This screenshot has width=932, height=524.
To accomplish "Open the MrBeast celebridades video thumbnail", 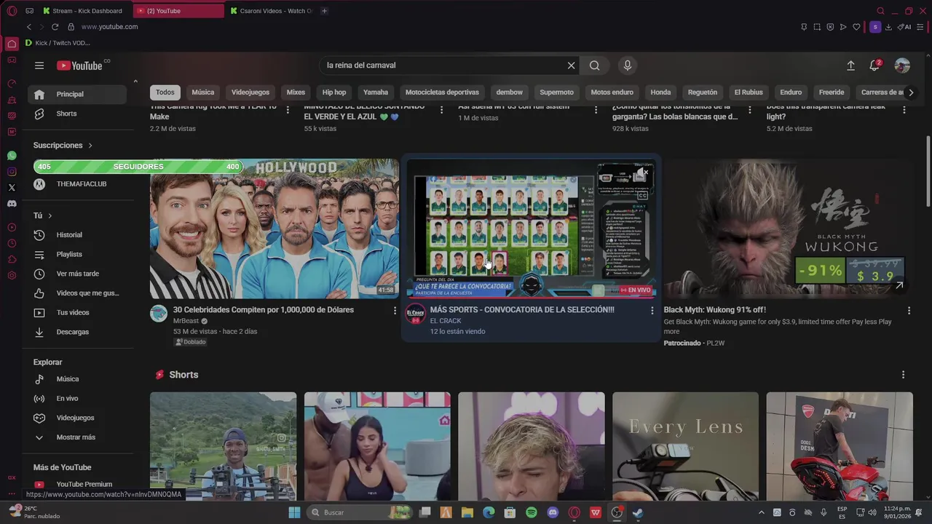I will [275, 229].
